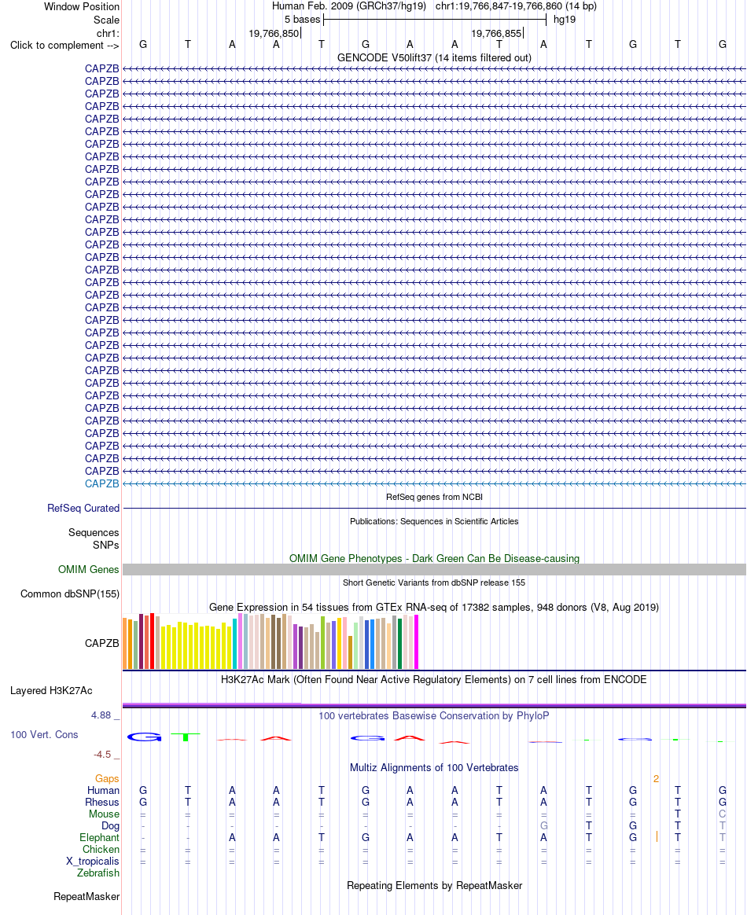Click the magenta last bar in the GTEx chart
This screenshot has width=747, height=915.
click(x=416, y=641)
